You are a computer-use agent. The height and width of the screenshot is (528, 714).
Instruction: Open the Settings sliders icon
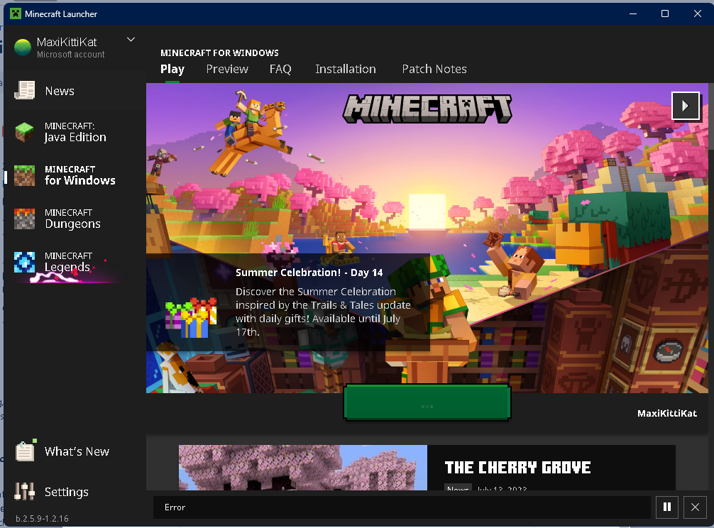(24, 492)
